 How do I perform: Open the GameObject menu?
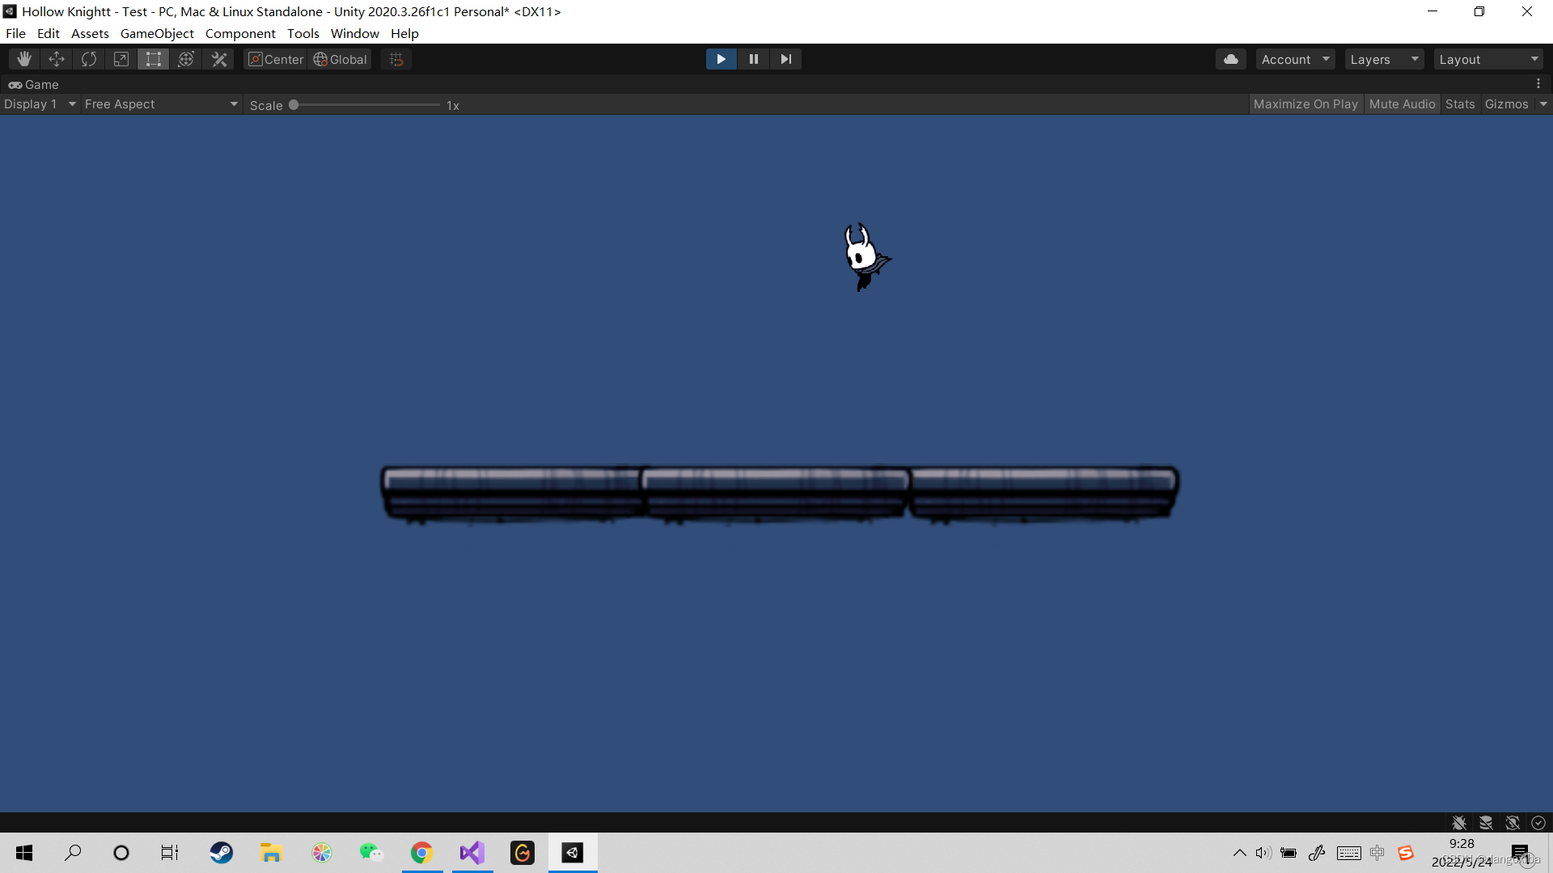click(157, 33)
